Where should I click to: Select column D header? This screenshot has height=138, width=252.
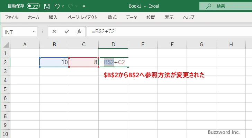[113, 45]
